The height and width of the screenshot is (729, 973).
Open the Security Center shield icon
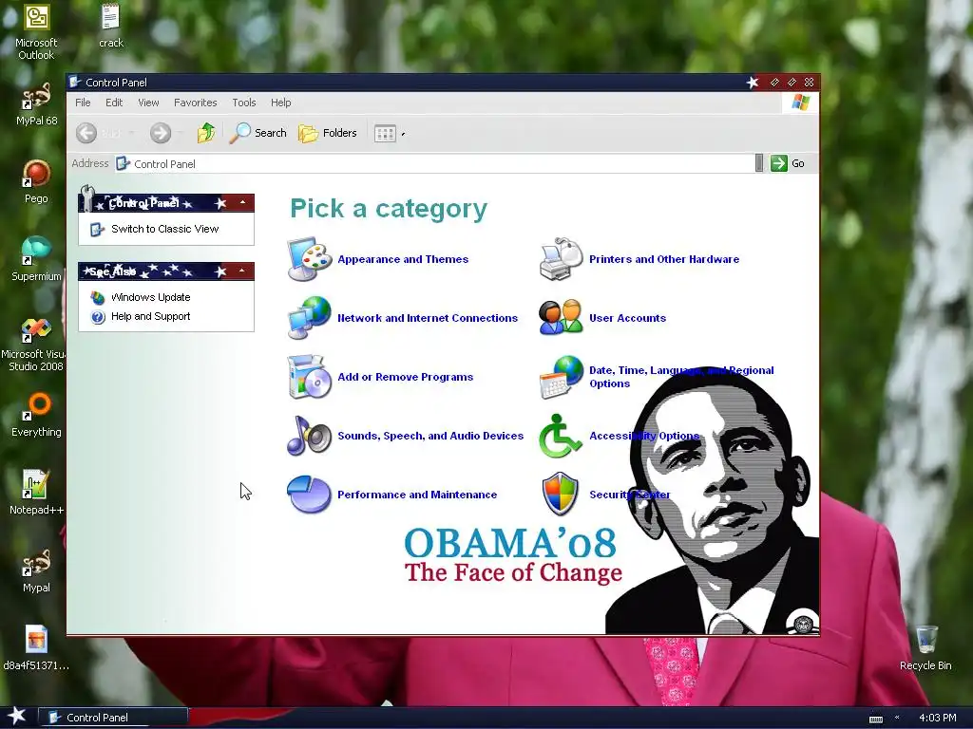(x=561, y=495)
